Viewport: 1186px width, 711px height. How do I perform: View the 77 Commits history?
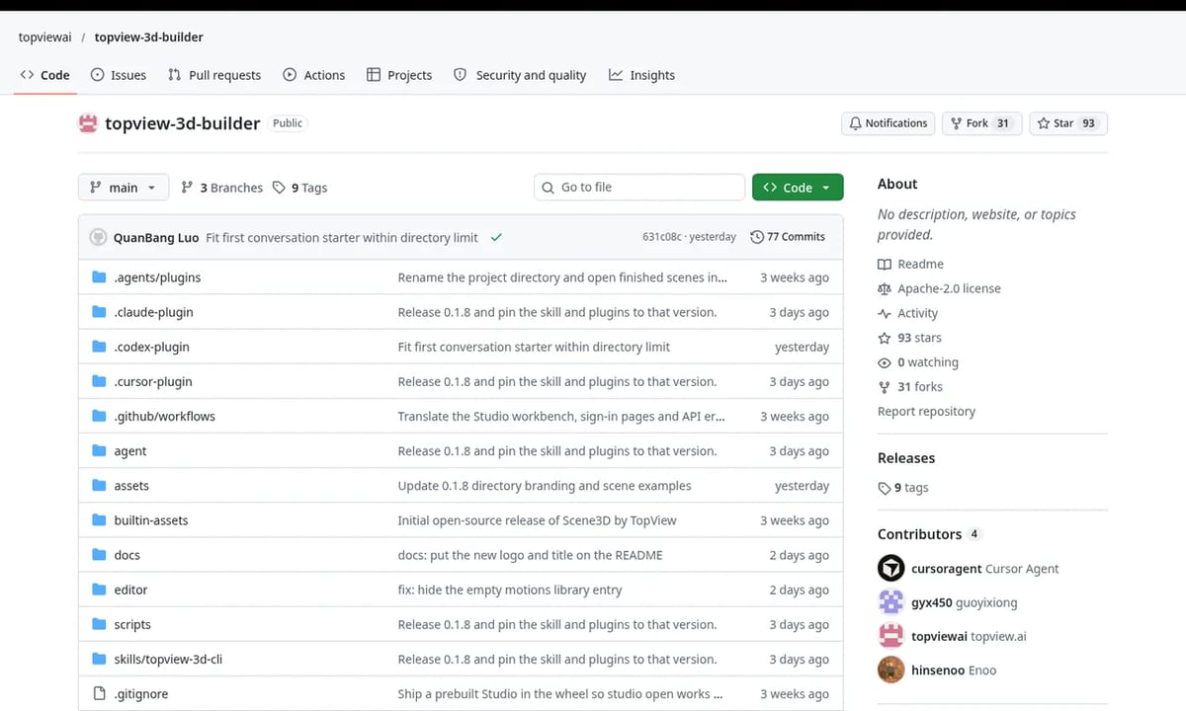coord(788,237)
